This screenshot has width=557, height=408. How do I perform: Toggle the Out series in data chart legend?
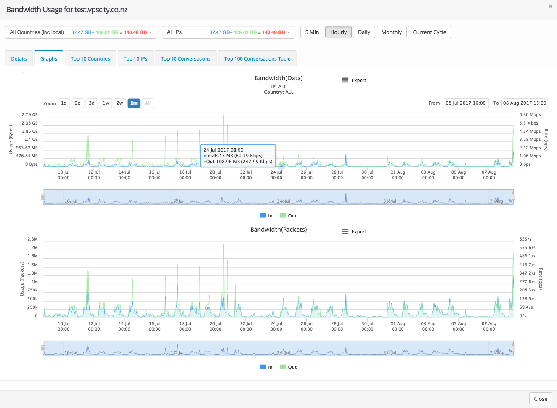point(289,216)
